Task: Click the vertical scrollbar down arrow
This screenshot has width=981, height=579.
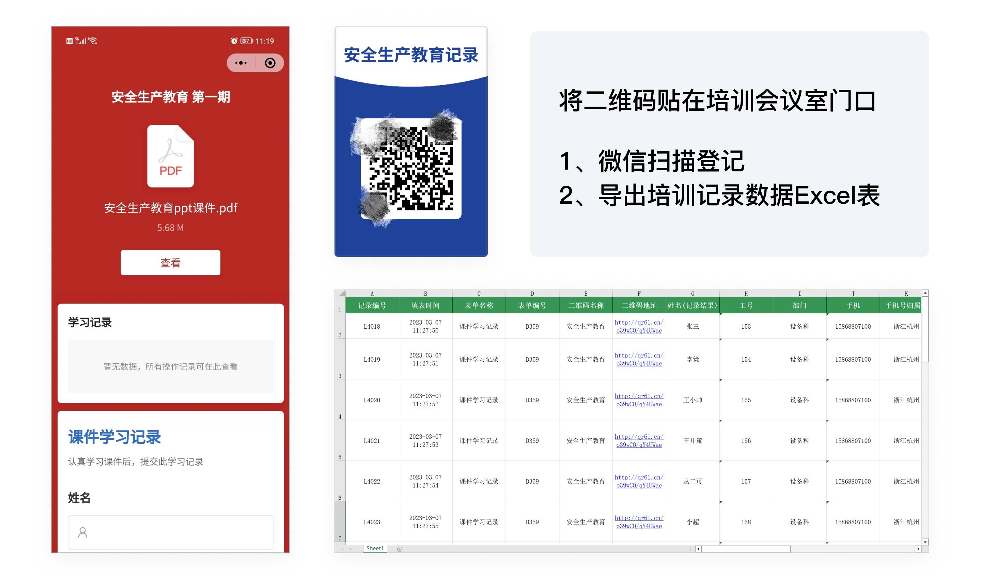Action: (925, 542)
